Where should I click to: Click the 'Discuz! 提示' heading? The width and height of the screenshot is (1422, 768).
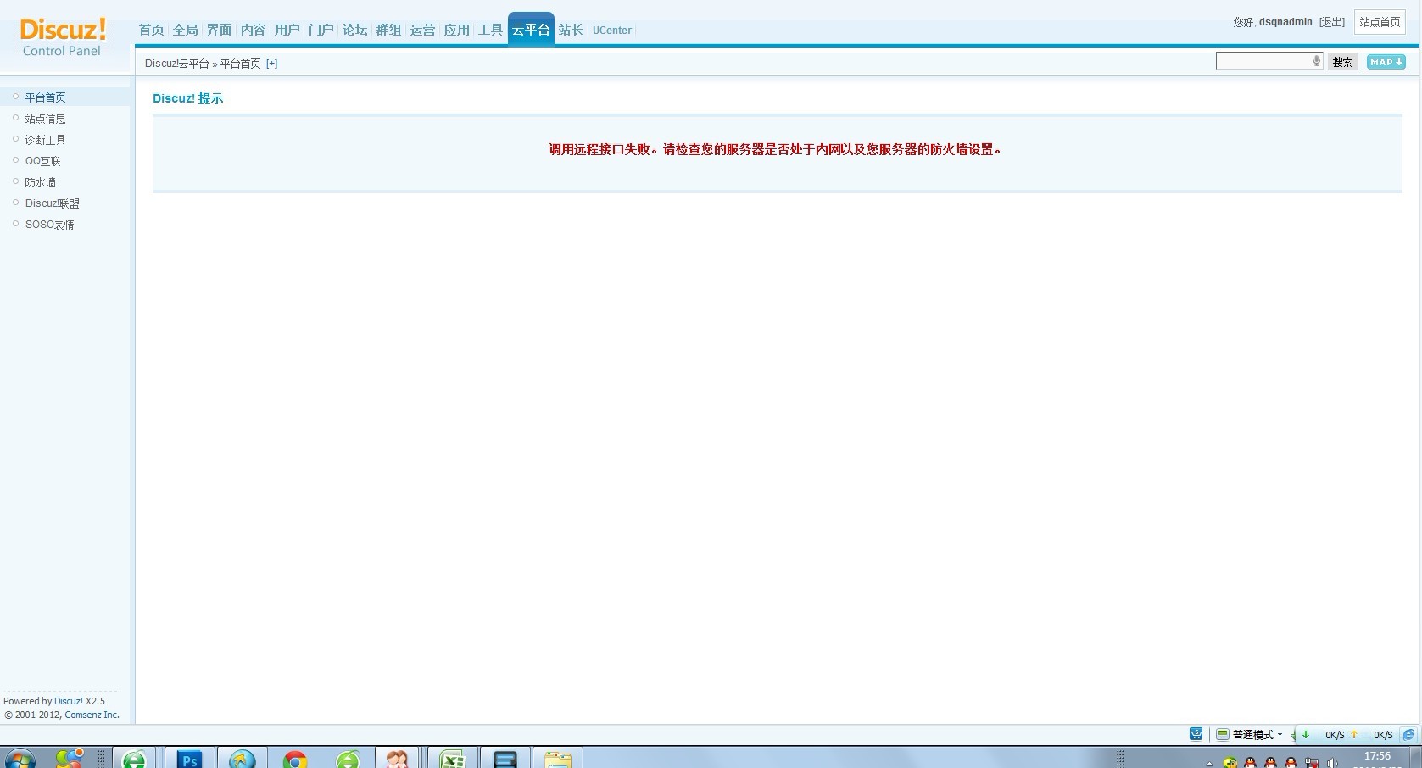click(x=188, y=98)
